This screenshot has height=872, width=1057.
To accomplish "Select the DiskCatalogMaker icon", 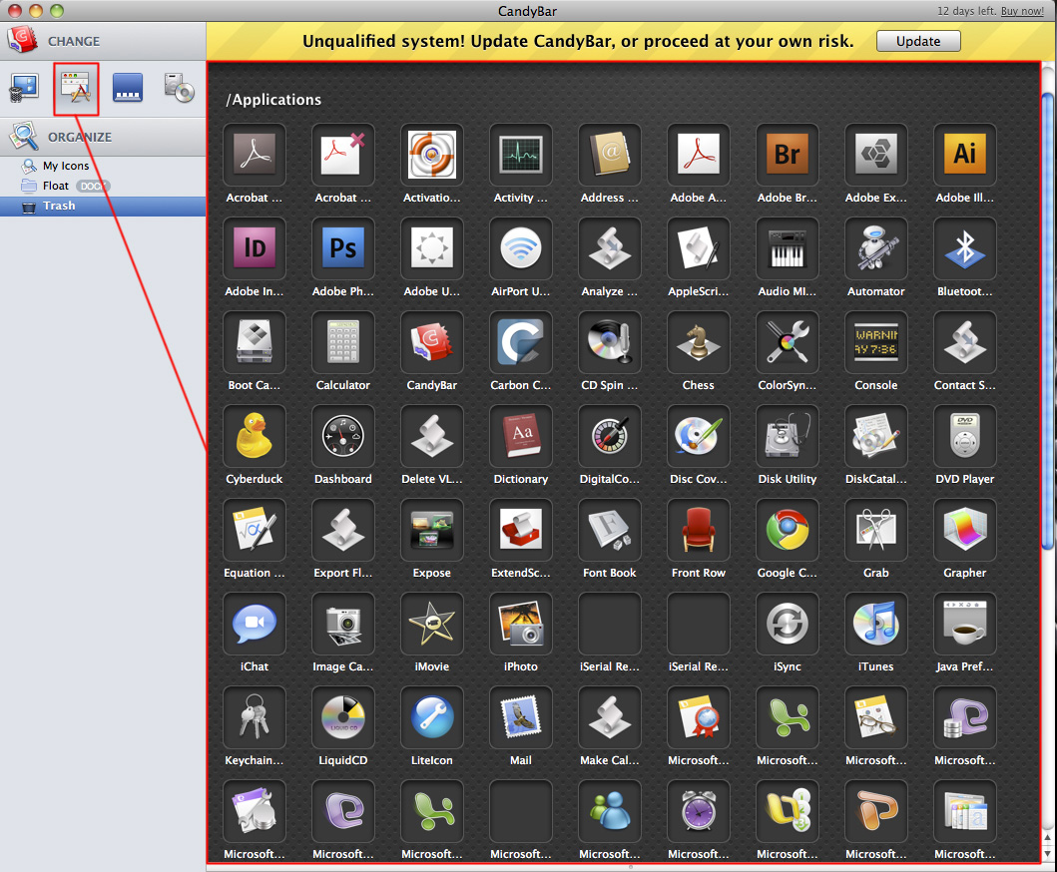I will (x=875, y=435).
